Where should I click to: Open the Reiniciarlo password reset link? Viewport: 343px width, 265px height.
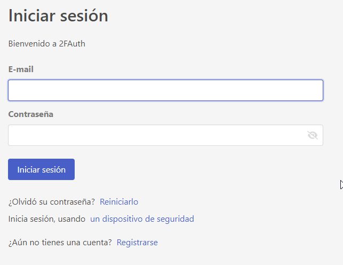point(119,201)
